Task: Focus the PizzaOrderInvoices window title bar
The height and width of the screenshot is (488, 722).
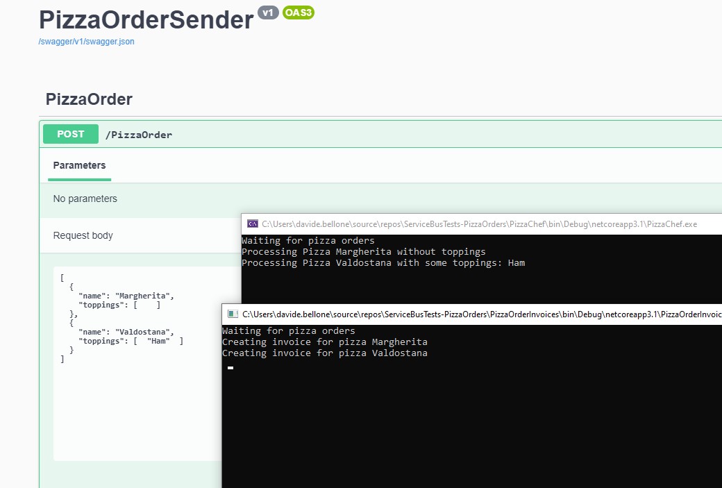Action: (x=472, y=314)
